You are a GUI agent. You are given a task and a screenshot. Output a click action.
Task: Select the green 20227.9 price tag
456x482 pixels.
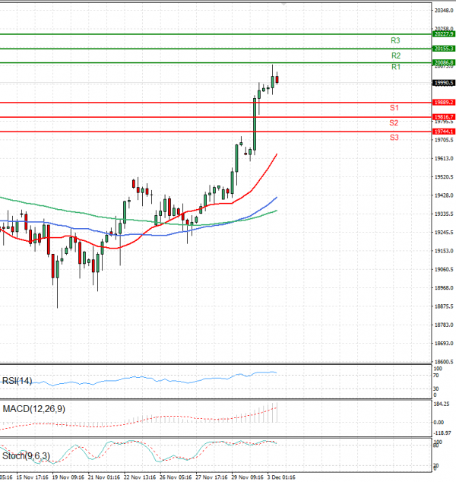coord(444,33)
